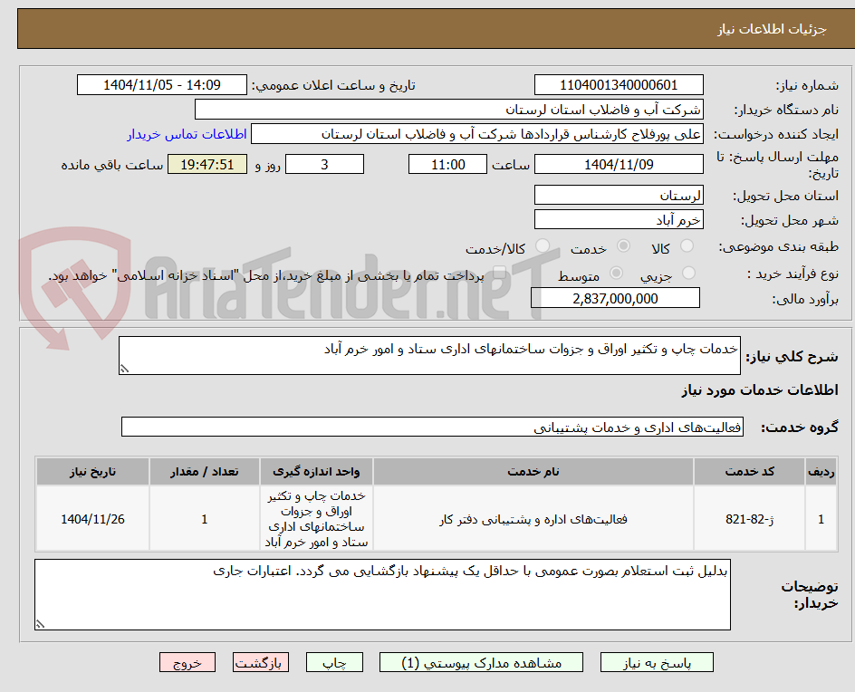Click the چاپ print button

click(x=334, y=662)
